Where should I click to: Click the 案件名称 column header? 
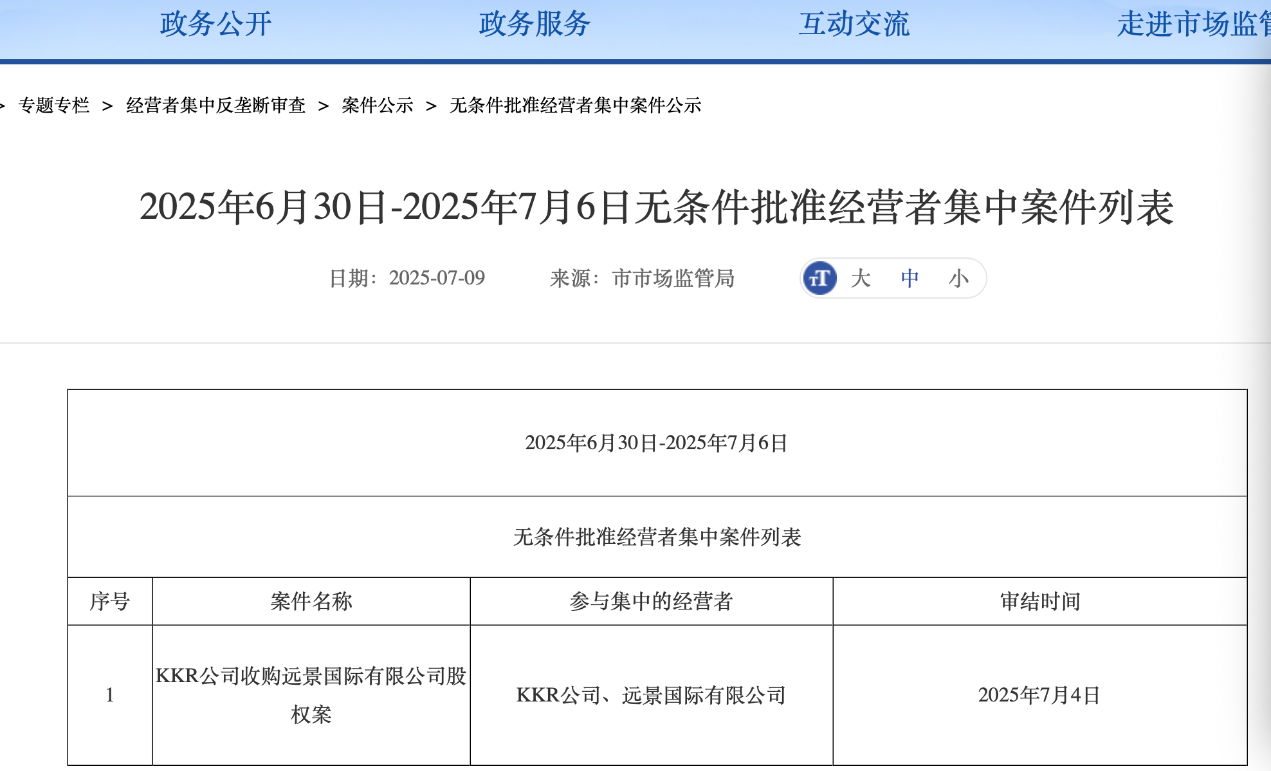pos(311,601)
